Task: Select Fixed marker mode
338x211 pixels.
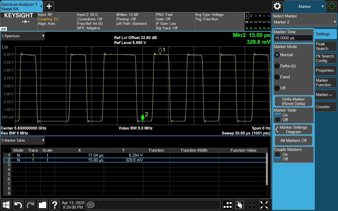Action: point(282,77)
